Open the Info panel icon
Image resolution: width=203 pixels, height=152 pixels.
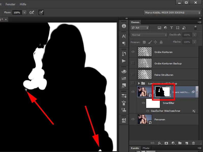[124, 26]
